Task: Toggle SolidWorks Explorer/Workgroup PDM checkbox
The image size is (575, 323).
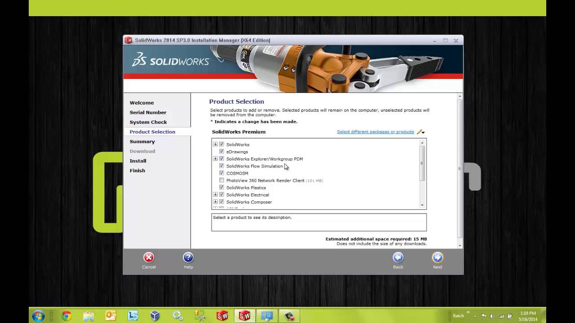Action: [221, 159]
